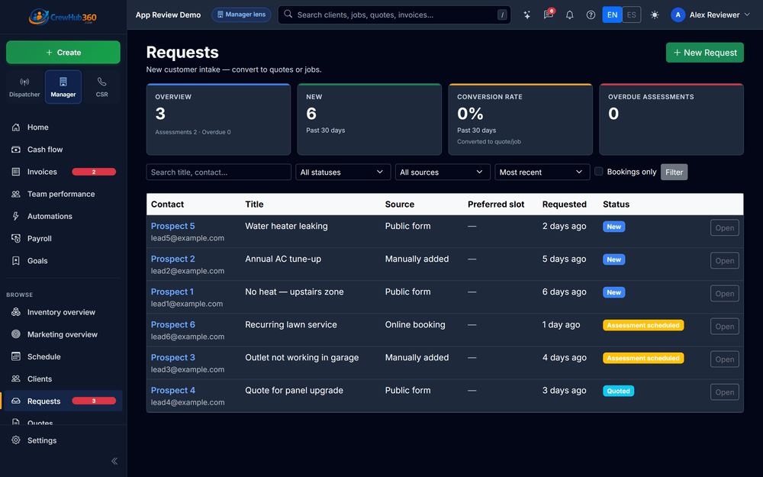Click the Clients people icon

(16, 379)
